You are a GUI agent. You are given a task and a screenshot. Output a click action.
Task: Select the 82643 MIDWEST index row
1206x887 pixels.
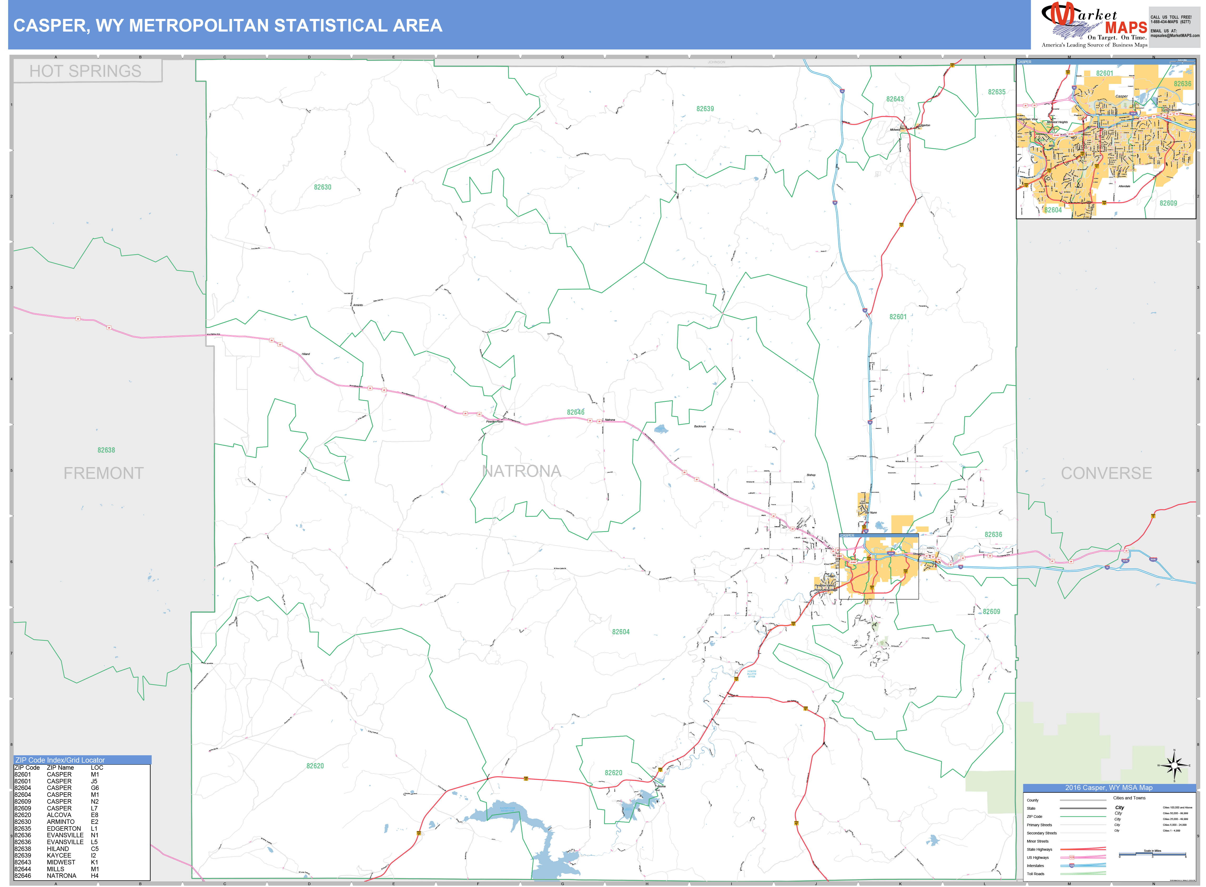pos(56,862)
